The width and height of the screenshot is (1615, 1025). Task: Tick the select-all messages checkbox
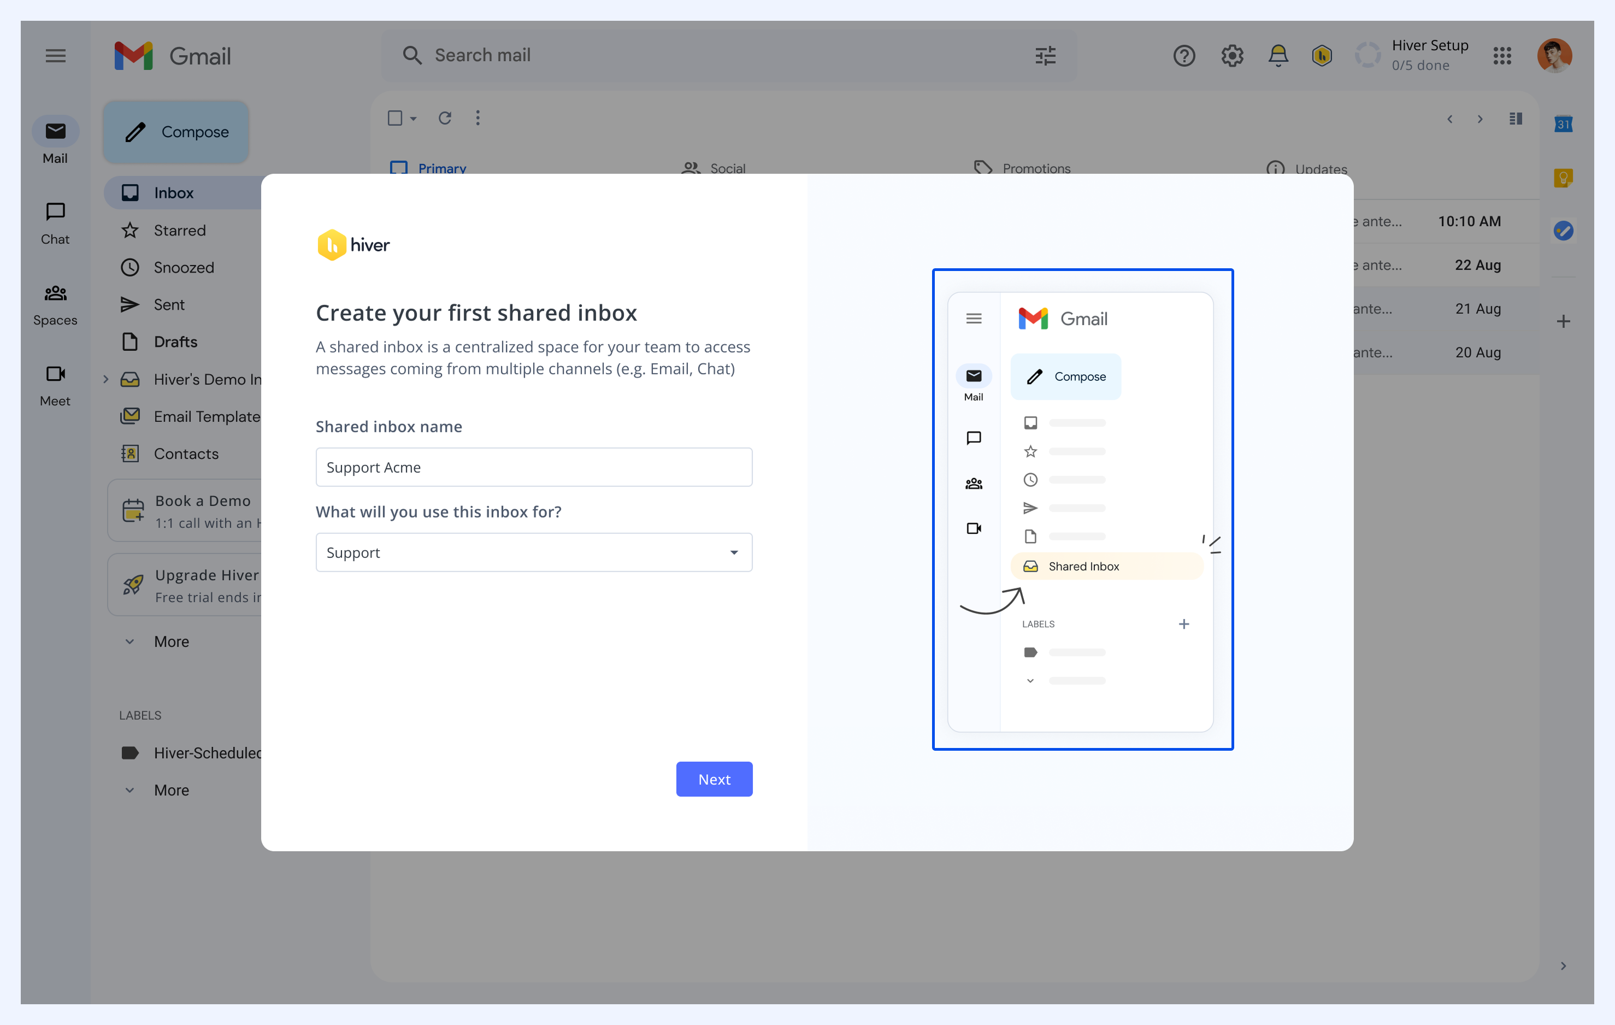coord(395,118)
